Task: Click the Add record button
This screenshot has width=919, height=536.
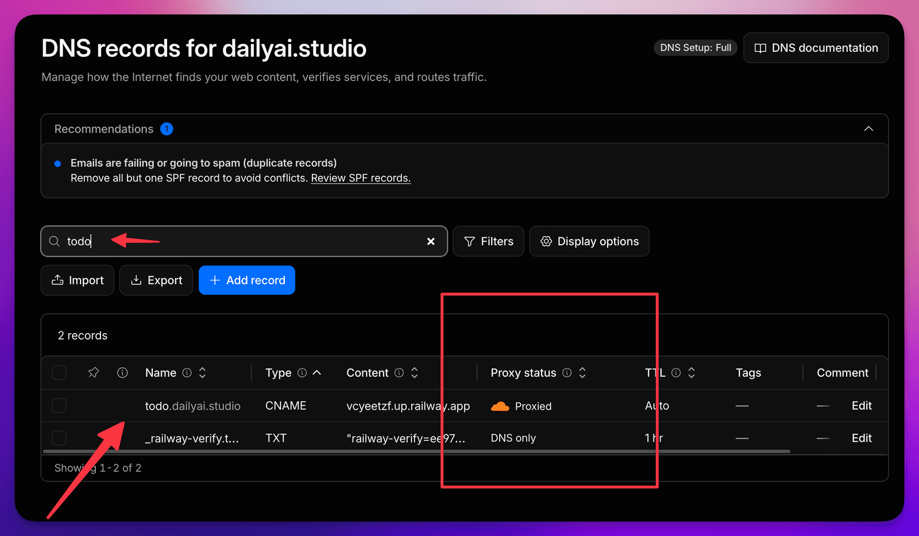Action: click(x=247, y=280)
